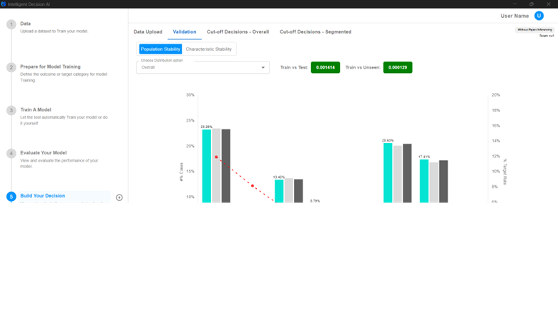Click the 20.63% cyan bar
This screenshot has height=314, width=558.
point(388,172)
